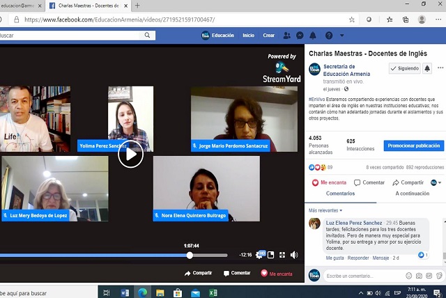Open Microsoft Store from the taskbar
The width and height of the screenshot is (446, 298).
[178, 292]
